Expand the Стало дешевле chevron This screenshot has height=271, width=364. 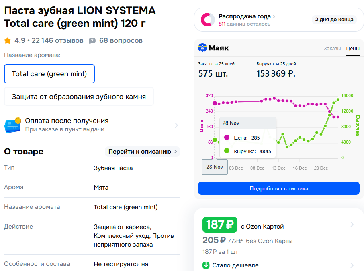352,265
